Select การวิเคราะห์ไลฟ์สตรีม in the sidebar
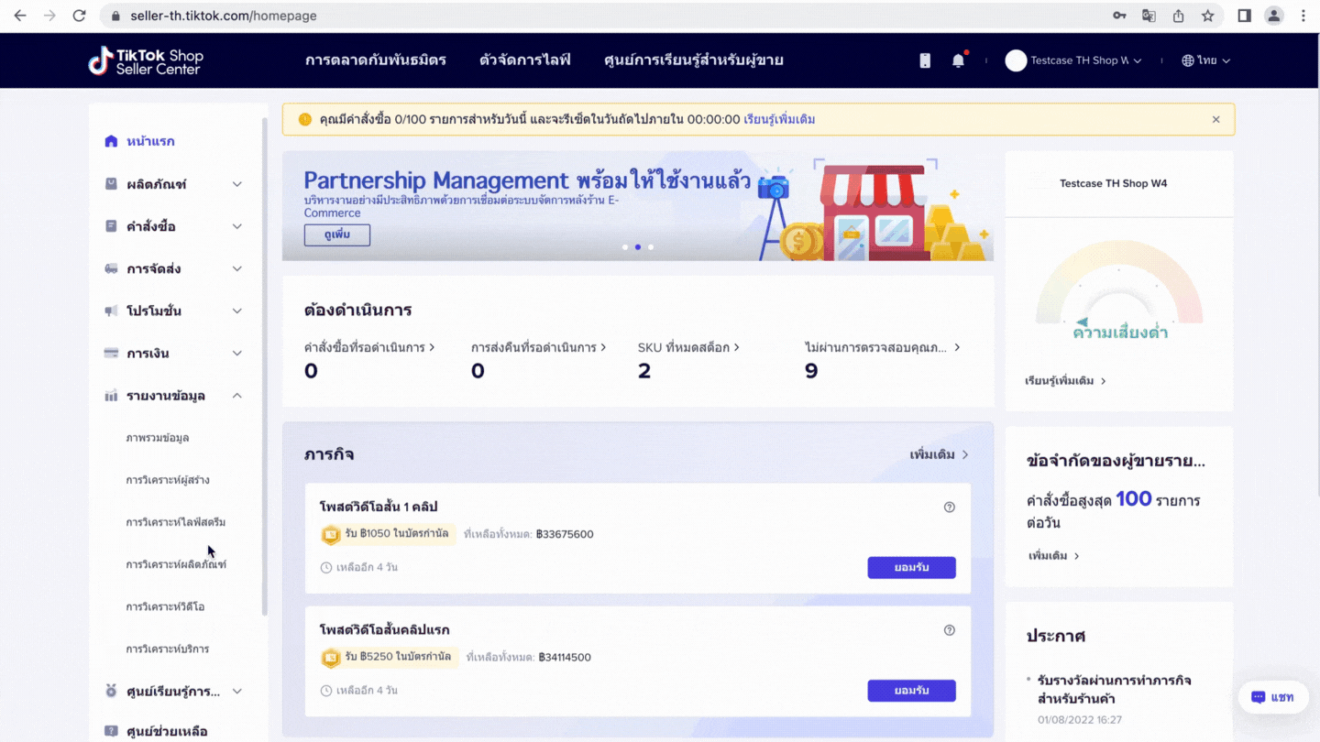 pyautogui.click(x=175, y=522)
